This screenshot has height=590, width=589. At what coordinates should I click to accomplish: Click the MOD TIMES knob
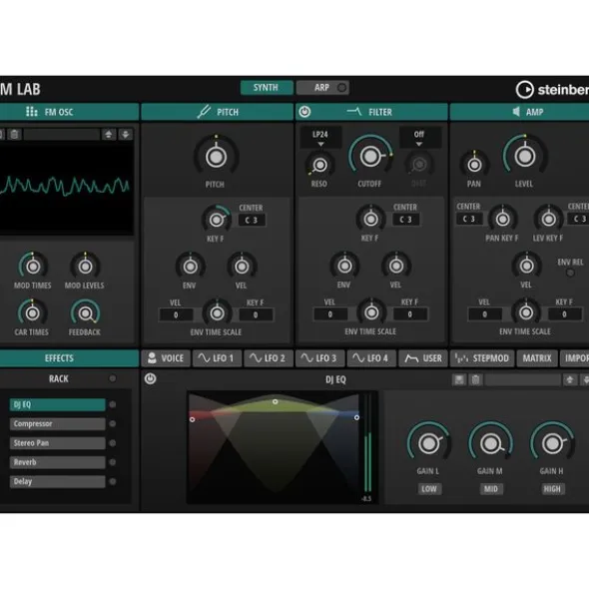pyautogui.click(x=33, y=267)
